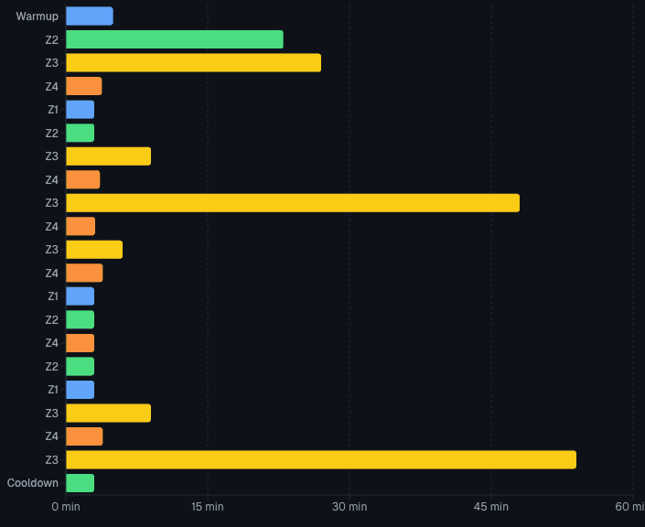
Task: Click the "45 min" axis tick label
Action: point(490,507)
